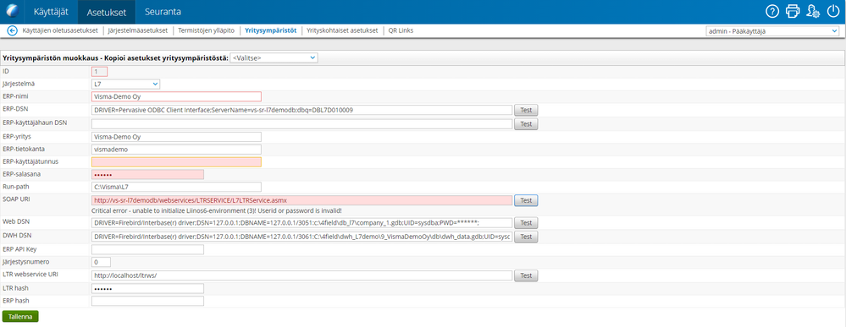Click Test button beside ERP-DSN
846x327 pixels.
click(x=526, y=110)
